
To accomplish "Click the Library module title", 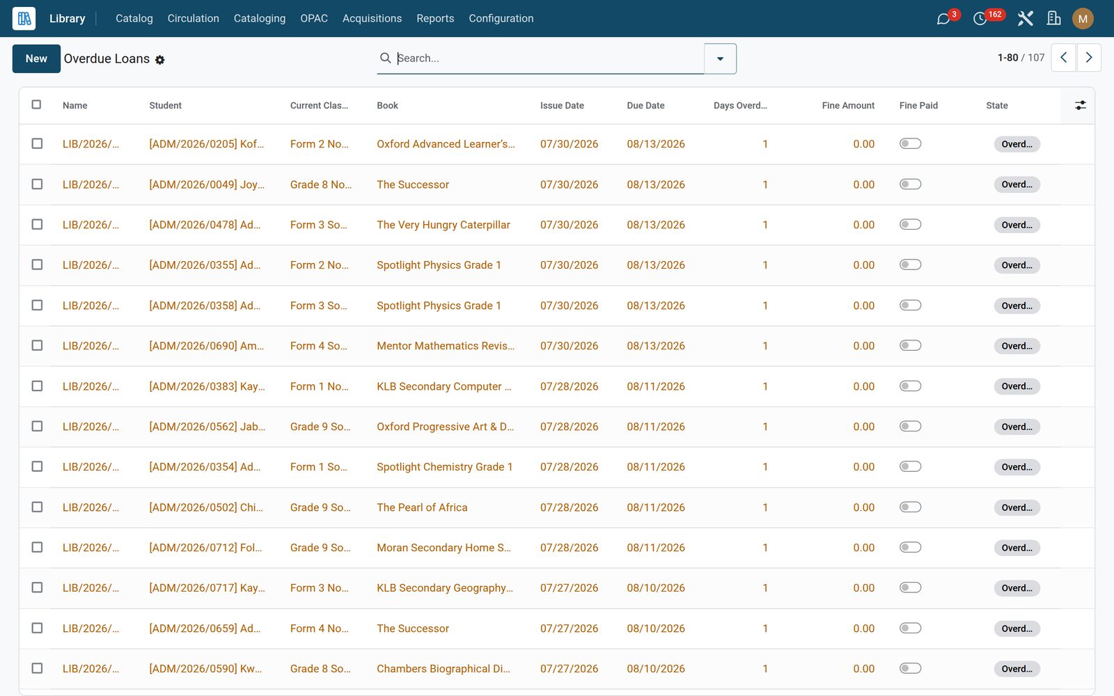I will pyautogui.click(x=68, y=19).
